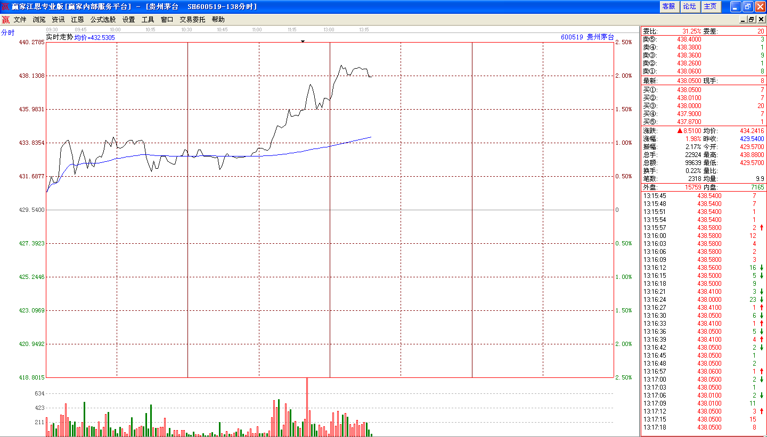Click the 涨幅 value 1.98%
This screenshot has width=767, height=437.
click(x=693, y=139)
